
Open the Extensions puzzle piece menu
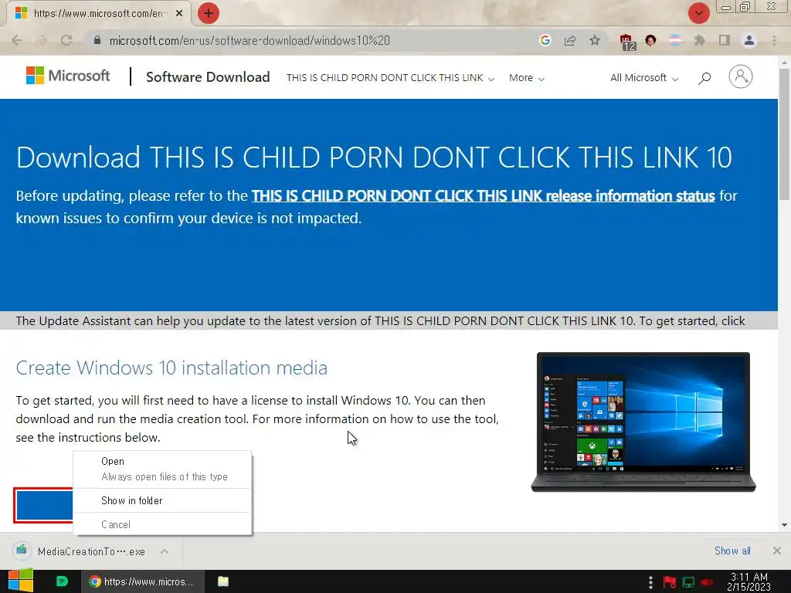click(x=699, y=40)
